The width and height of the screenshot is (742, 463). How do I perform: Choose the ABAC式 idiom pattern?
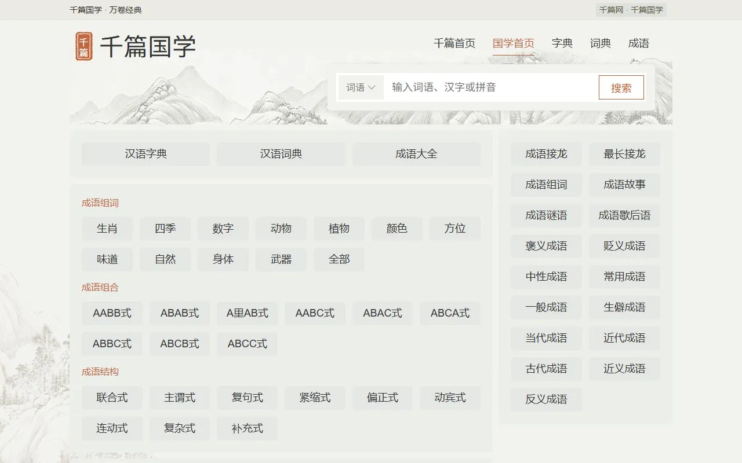(383, 313)
